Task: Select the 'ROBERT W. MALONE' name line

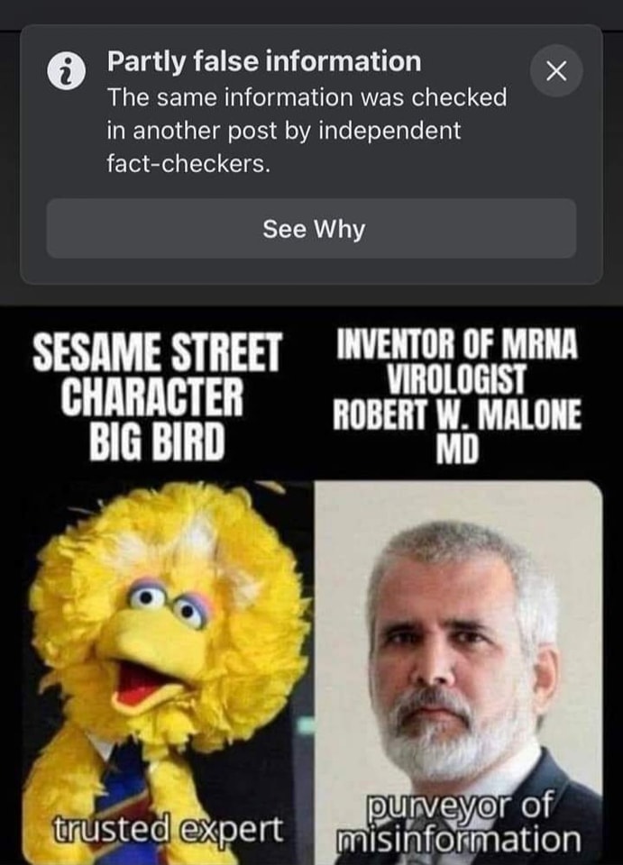Action: coord(457,415)
